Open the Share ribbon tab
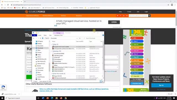Image resolution: width=177 pixels, height=100 pixels. [x=45, y=35]
